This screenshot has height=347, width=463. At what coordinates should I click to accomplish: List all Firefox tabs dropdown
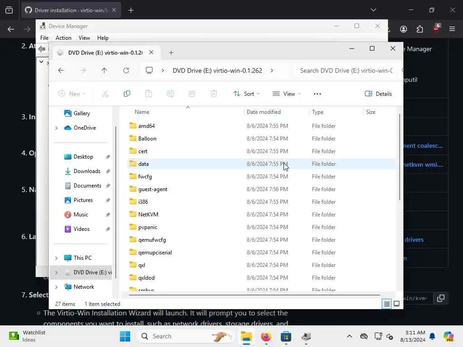tap(373, 10)
